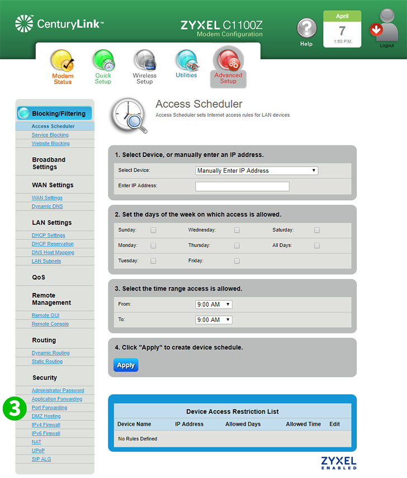Viewport: 407px width, 478px height.
Task: Open the From time dropdown
Action: pyautogui.click(x=214, y=305)
